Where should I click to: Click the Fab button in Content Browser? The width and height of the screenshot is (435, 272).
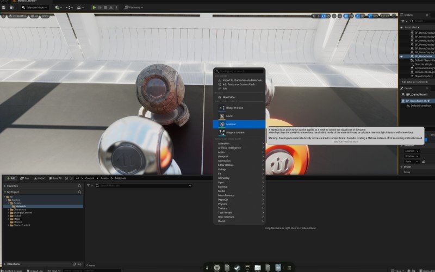pyautogui.click(x=24, y=178)
